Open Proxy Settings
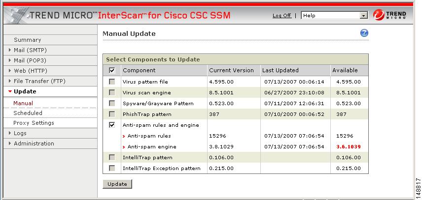This screenshot has height=200, width=422. (x=34, y=123)
